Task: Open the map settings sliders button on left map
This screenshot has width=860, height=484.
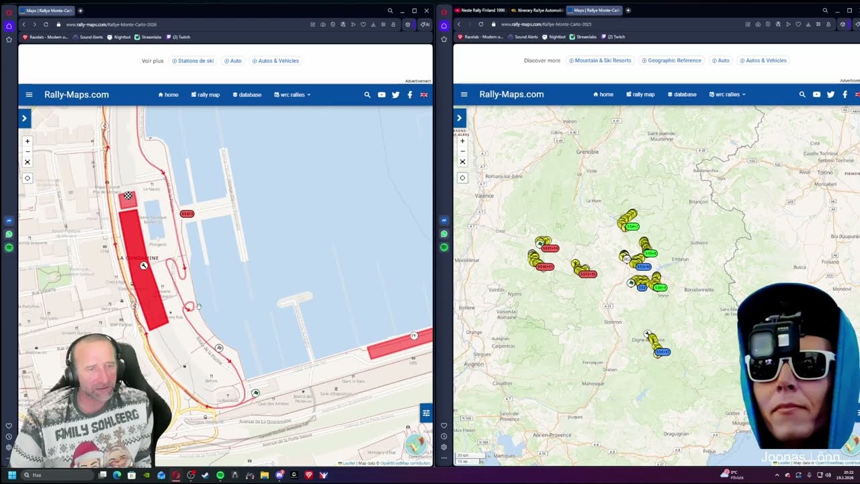Action: (426, 413)
